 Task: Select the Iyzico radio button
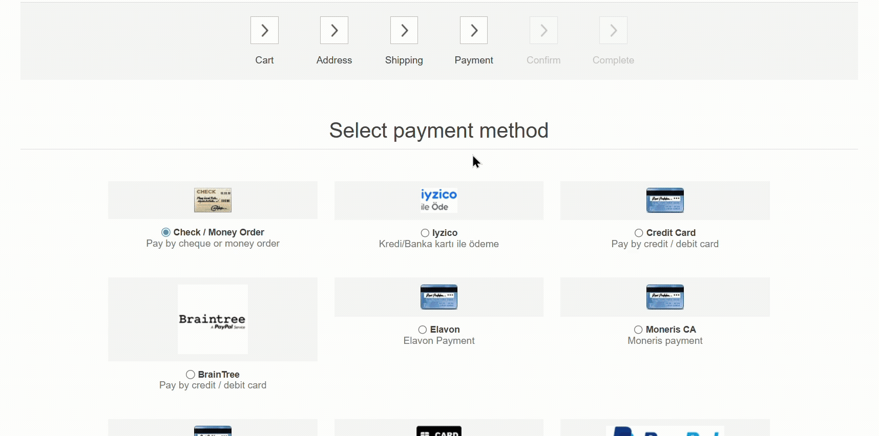point(425,233)
